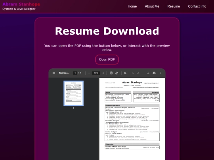The image size is (214, 160).
Task: Click the Open PDF button
Action: click(107, 60)
